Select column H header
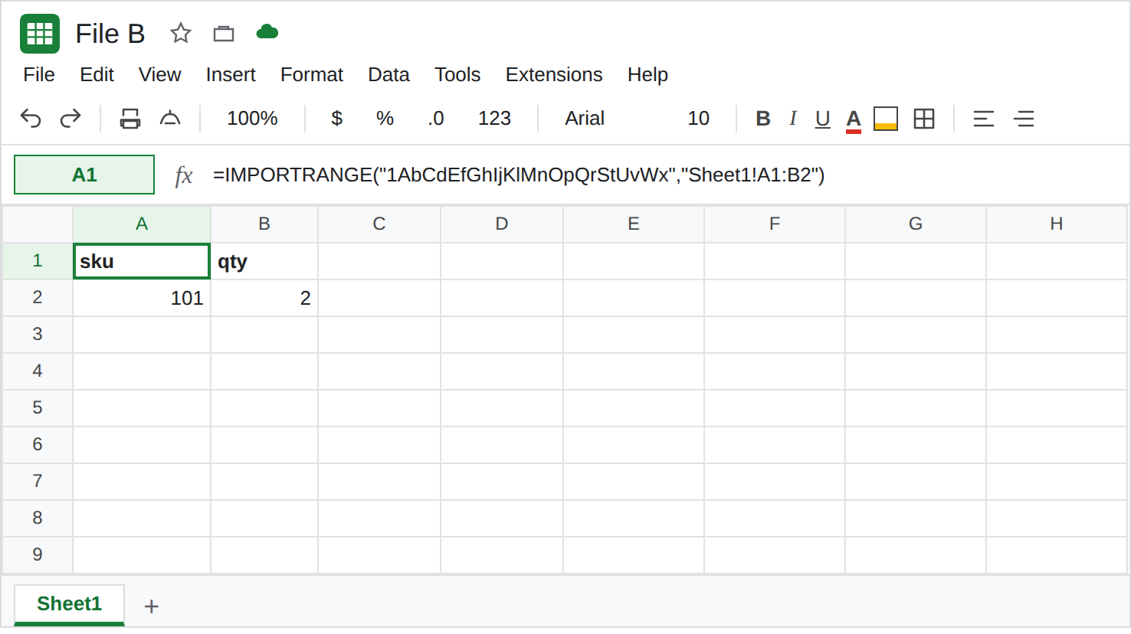This screenshot has height=634, width=1131. point(1057,224)
